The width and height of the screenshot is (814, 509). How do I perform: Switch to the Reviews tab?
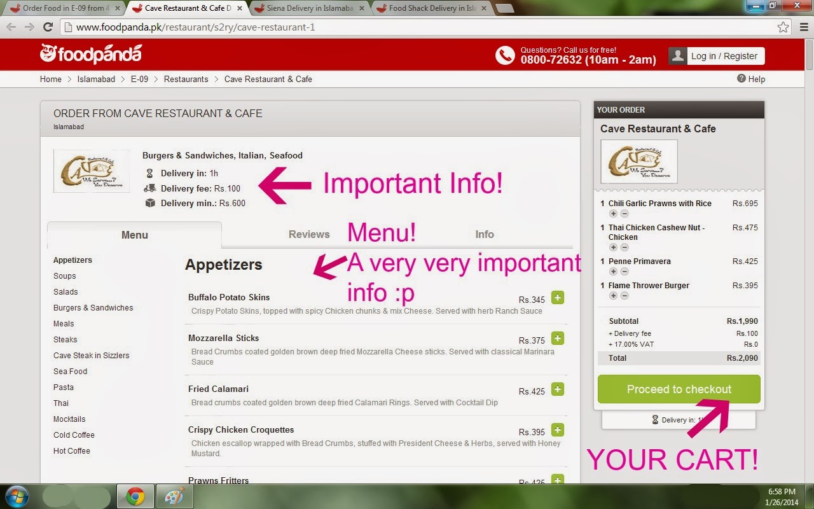(309, 234)
